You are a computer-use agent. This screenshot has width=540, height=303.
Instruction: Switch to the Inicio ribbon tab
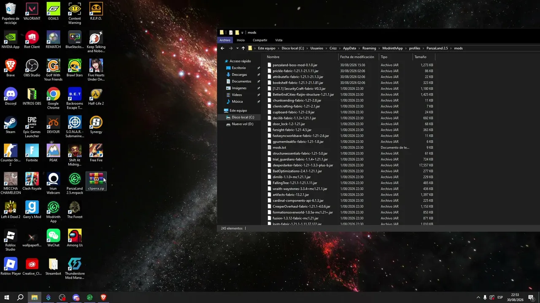240,40
